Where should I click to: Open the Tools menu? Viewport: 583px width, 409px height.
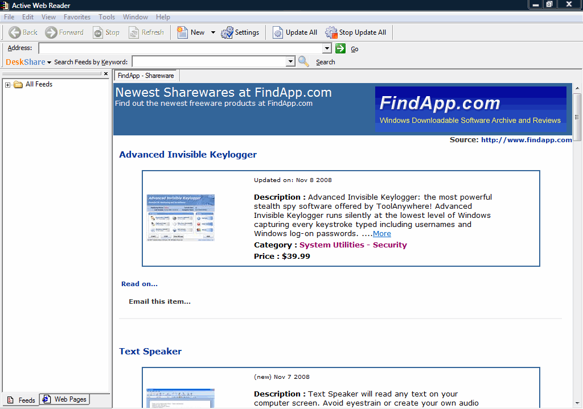[x=106, y=17]
